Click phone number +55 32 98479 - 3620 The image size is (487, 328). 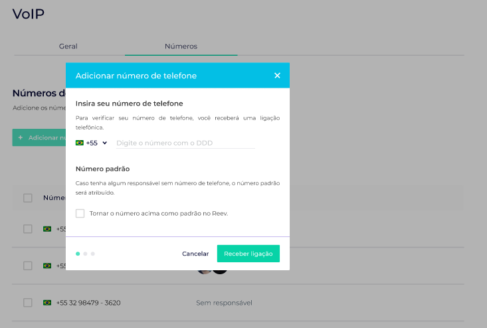coord(88,303)
